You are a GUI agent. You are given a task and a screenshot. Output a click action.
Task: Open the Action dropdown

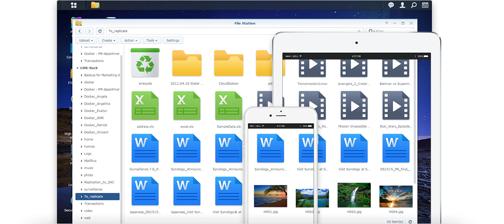point(131,40)
